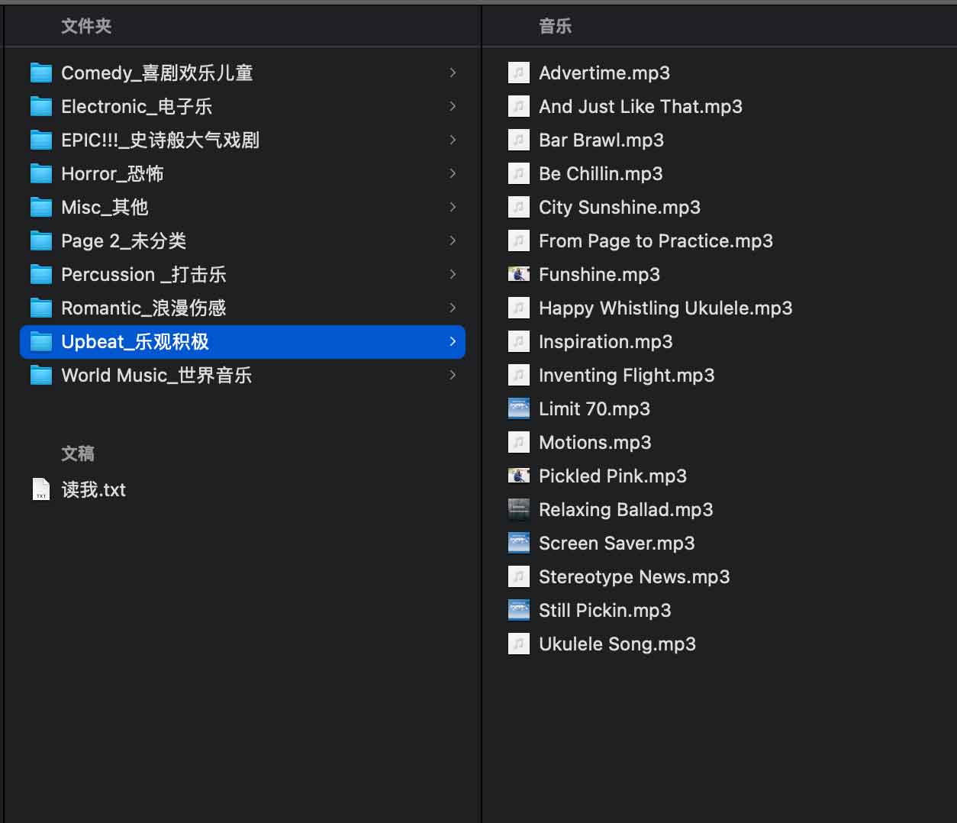Select the Misc_其他 folder name
The height and width of the screenshot is (823, 957).
[105, 207]
